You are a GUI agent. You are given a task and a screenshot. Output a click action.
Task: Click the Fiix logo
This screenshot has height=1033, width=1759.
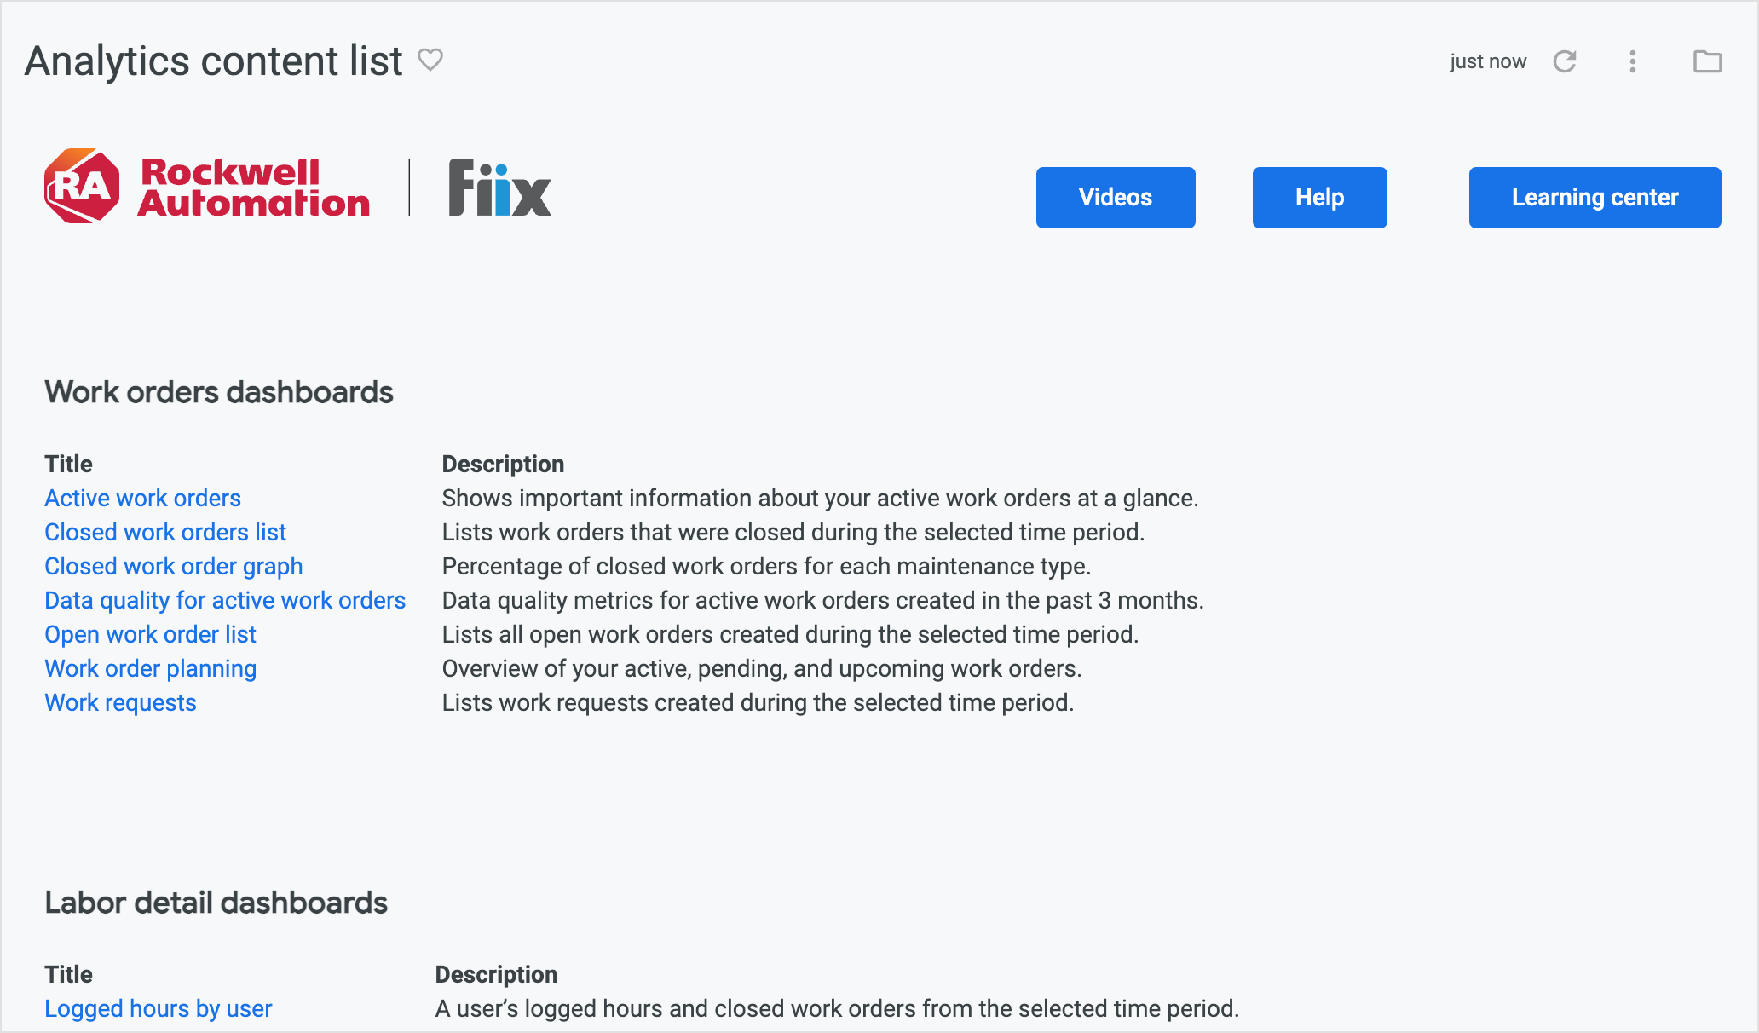coord(500,188)
